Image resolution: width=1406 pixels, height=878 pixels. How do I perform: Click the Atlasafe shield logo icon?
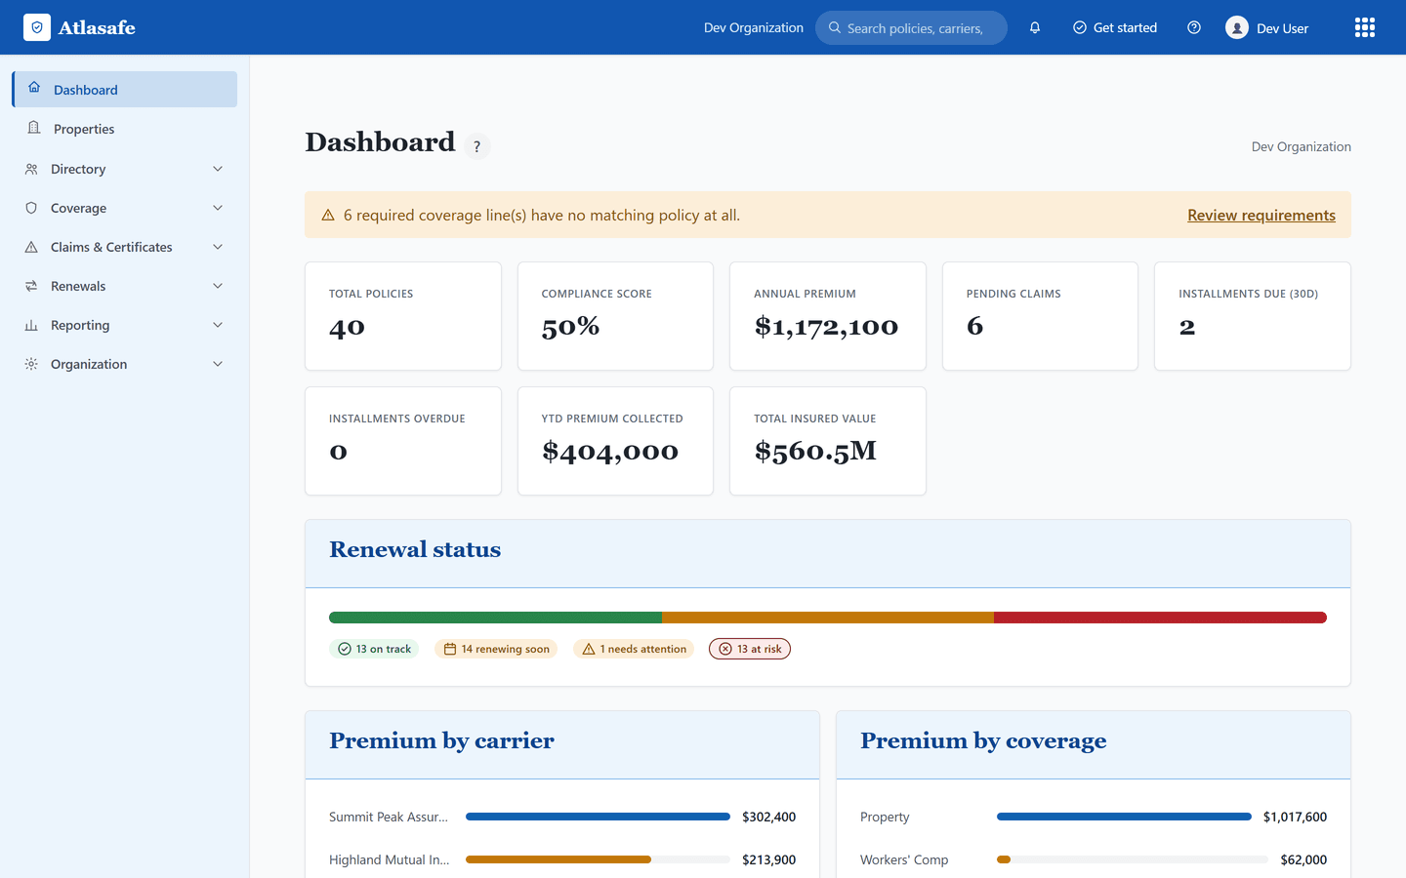(37, 27)
